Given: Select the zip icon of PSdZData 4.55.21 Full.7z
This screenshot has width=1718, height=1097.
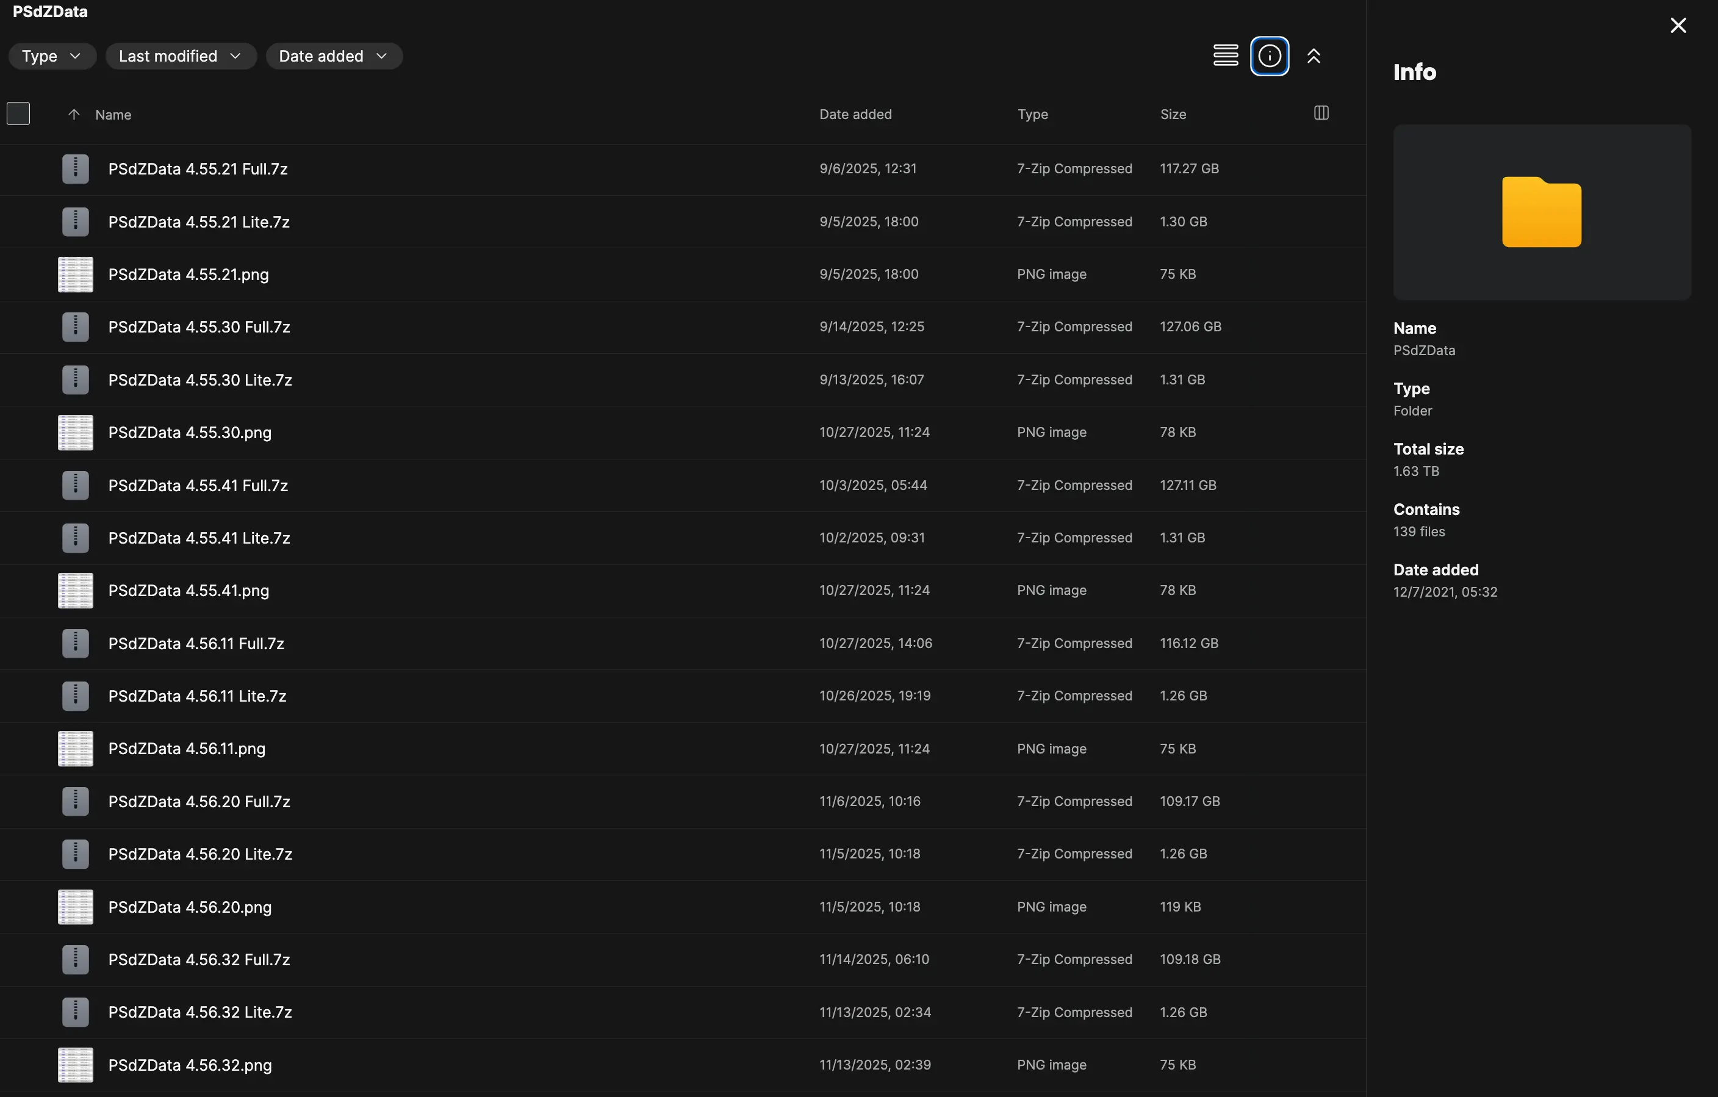Looking at the screenshot, I should (x=74, y=168).
